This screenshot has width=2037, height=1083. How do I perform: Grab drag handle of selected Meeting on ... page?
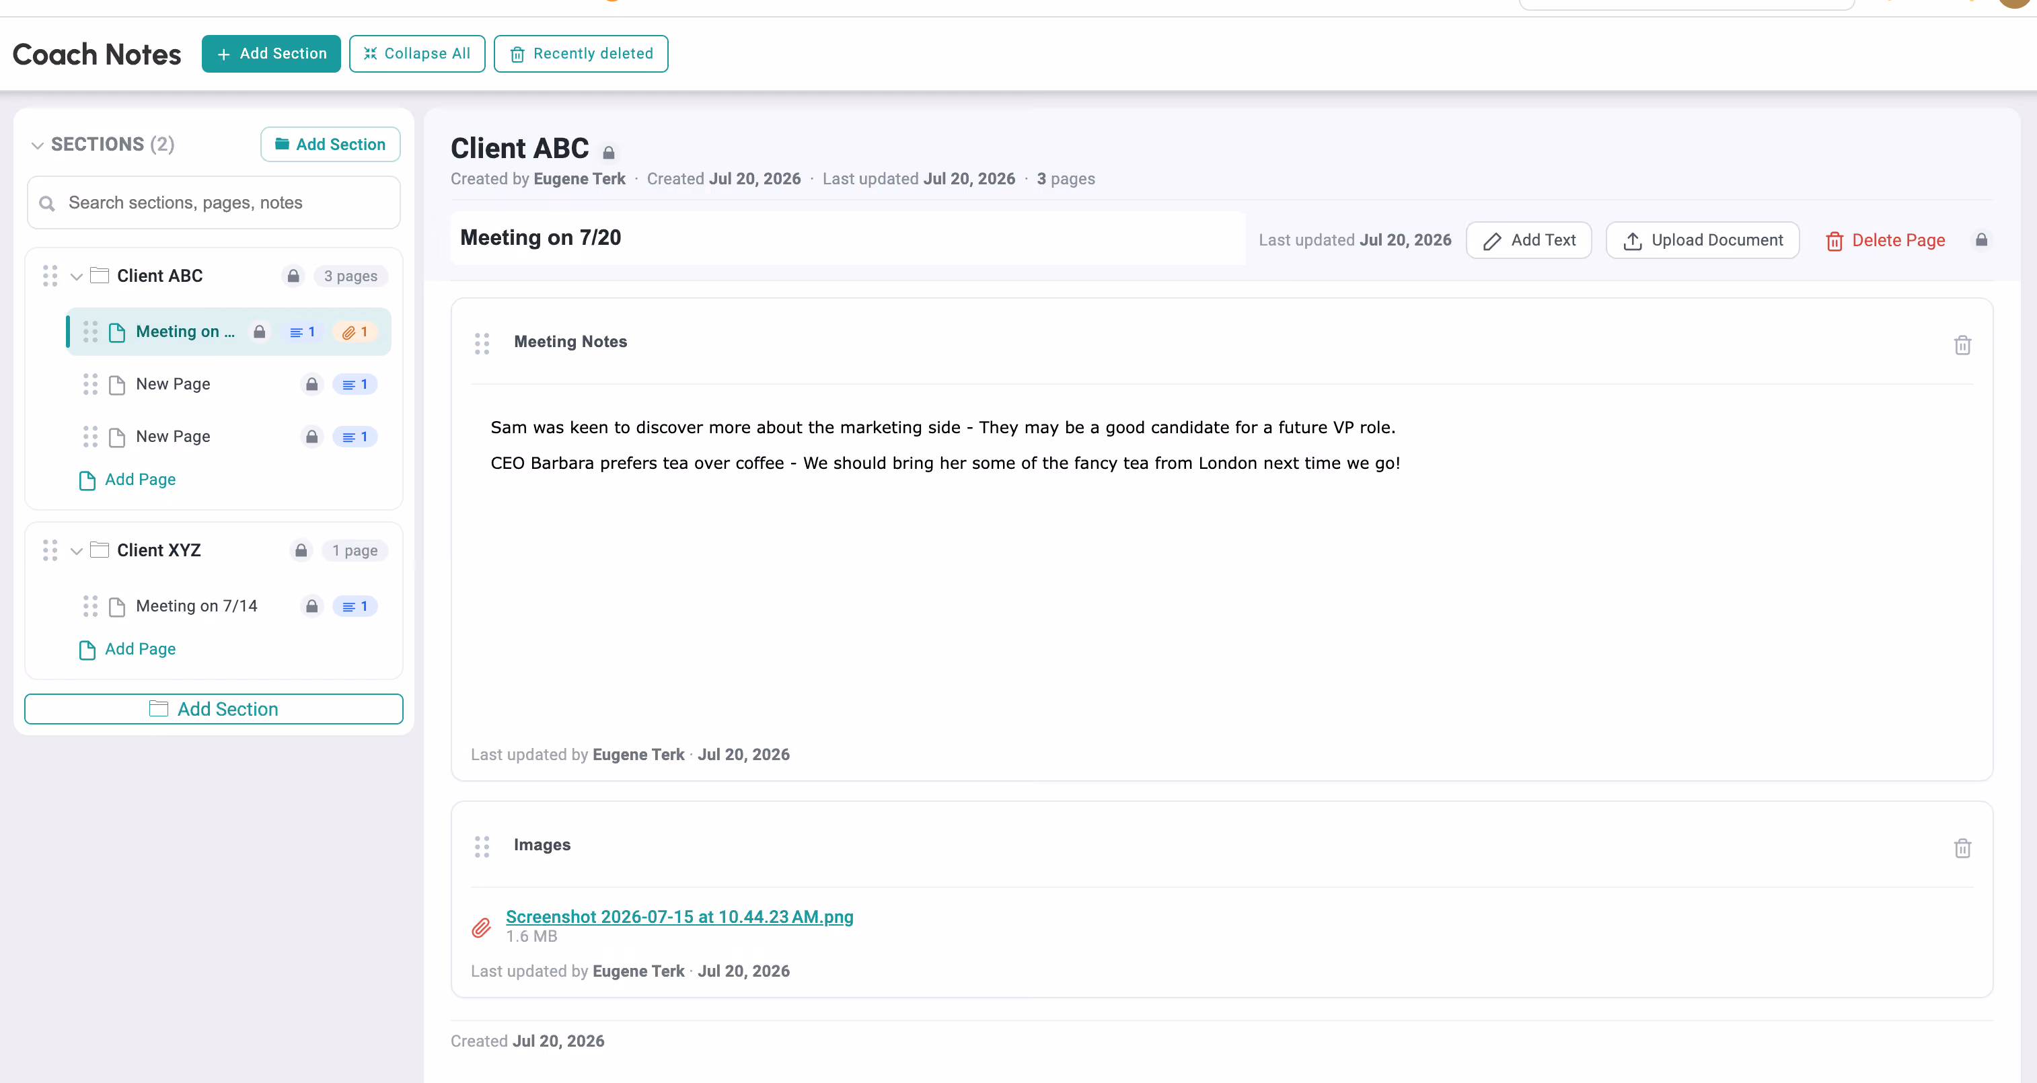[x=90, y=332]
